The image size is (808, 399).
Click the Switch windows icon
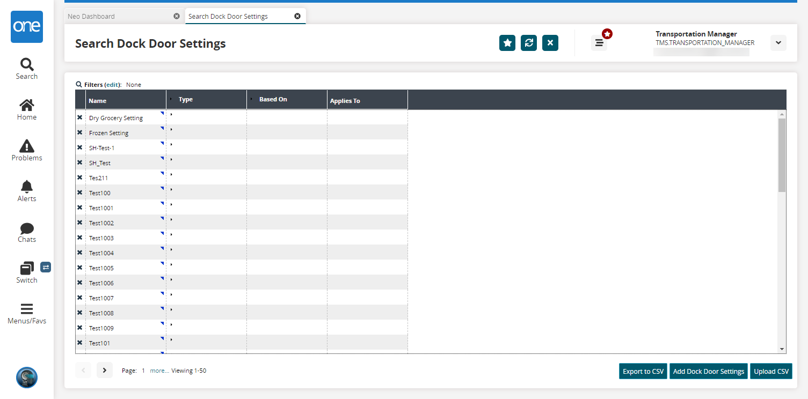click(x=26, y=268)
